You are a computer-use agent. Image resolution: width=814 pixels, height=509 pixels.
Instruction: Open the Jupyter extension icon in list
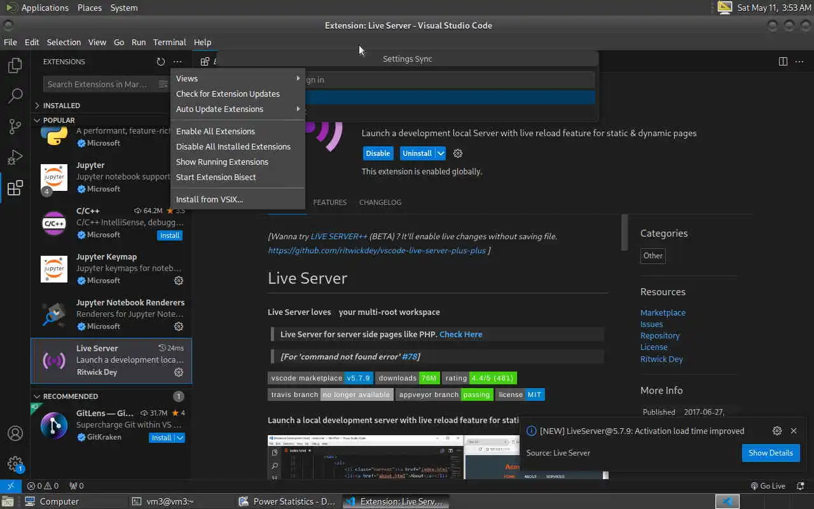click(54, 178)
